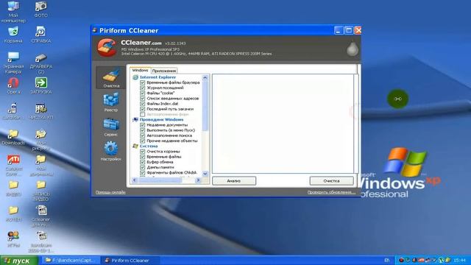
Task: Toggle Фрагменты файлов Chkdsk checkbox
Action: pos(142,173)
